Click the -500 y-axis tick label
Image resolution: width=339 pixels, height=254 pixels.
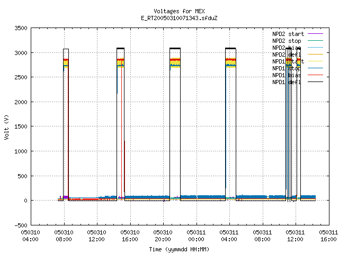tap(21, 225)
